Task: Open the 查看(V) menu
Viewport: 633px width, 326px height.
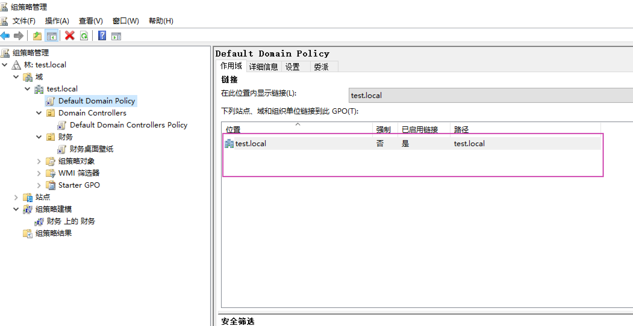Action: [91, 21]
